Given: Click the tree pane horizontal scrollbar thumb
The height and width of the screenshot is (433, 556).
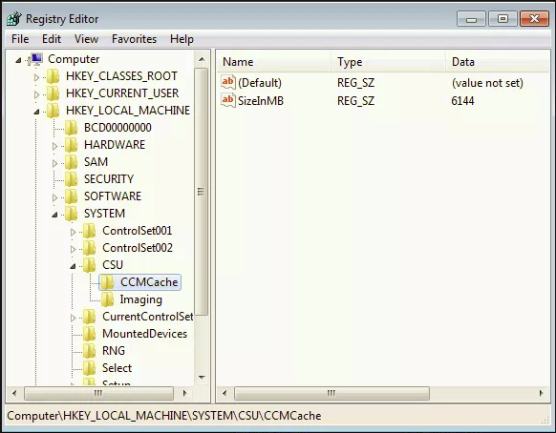Looking at the screenshot, I should (x=98, y=393).
